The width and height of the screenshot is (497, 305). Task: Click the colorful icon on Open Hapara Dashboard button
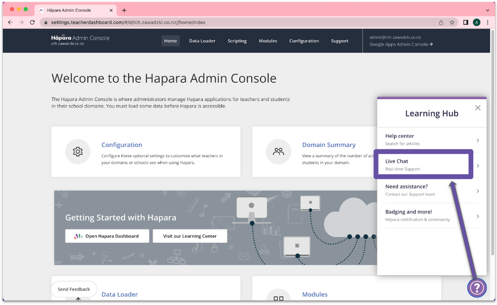pos(78,236)
